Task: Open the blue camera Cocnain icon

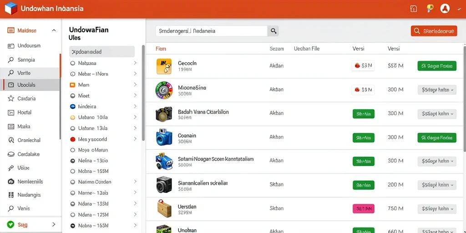Action: point(164,137)
